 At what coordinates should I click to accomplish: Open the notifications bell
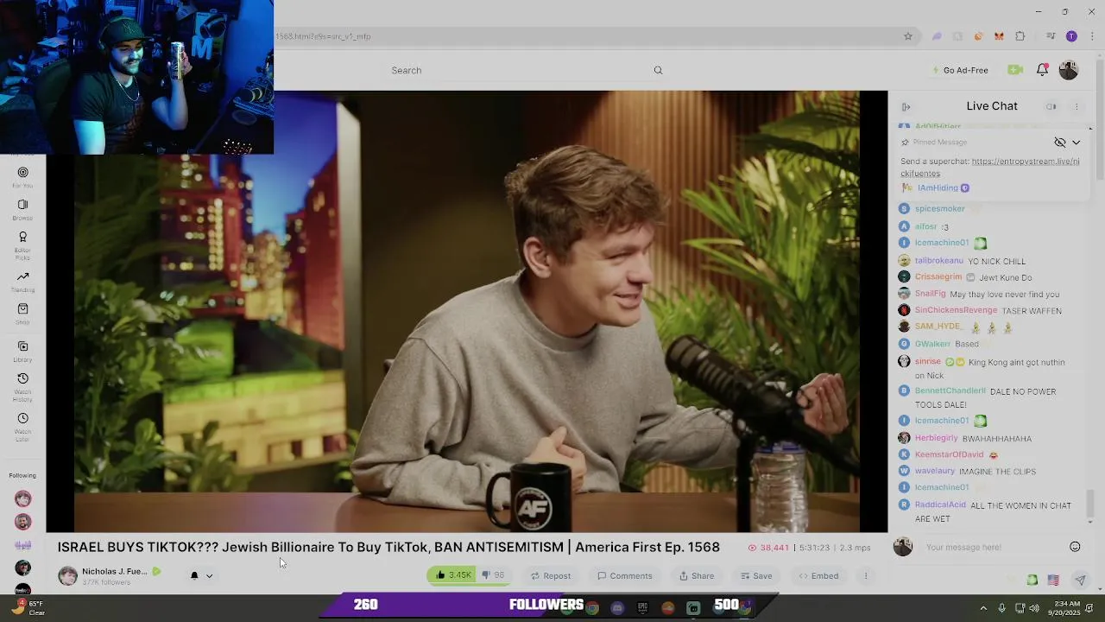click(1042, 70)
